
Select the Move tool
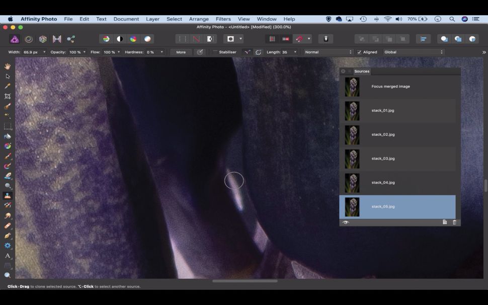[x=8, y=76]
